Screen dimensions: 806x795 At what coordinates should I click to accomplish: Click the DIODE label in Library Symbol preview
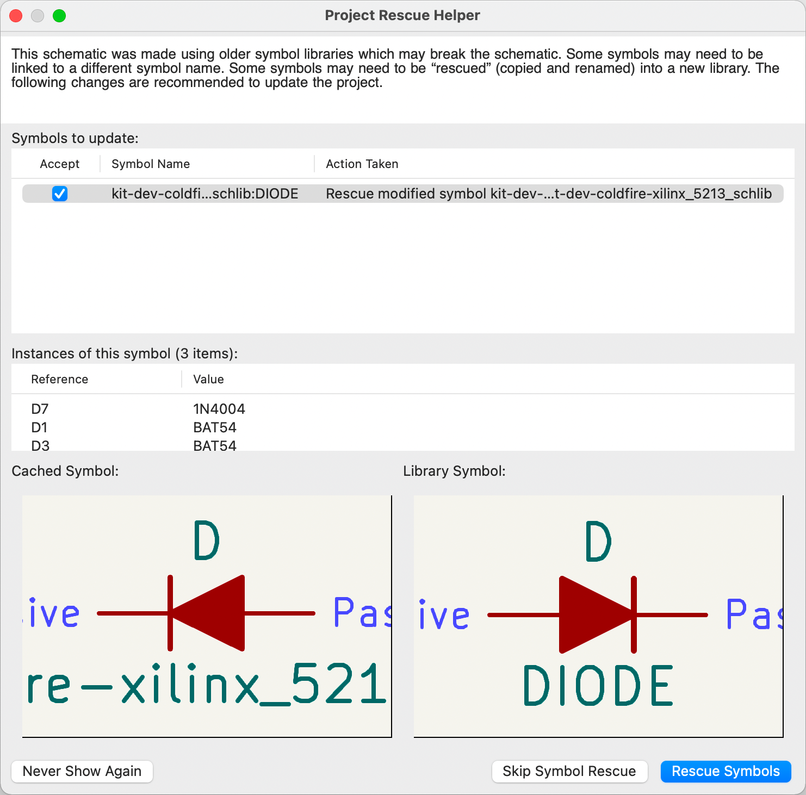point(598,686)
